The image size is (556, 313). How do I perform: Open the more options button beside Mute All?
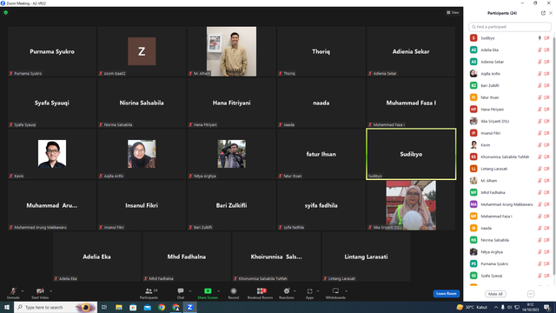[x=531, y=294]
